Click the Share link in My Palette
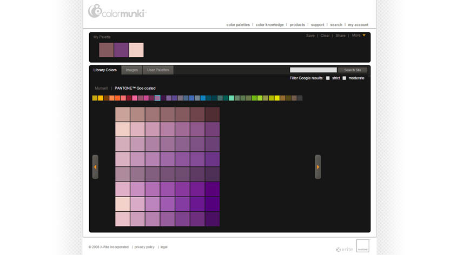 click(x=340, y=36)
